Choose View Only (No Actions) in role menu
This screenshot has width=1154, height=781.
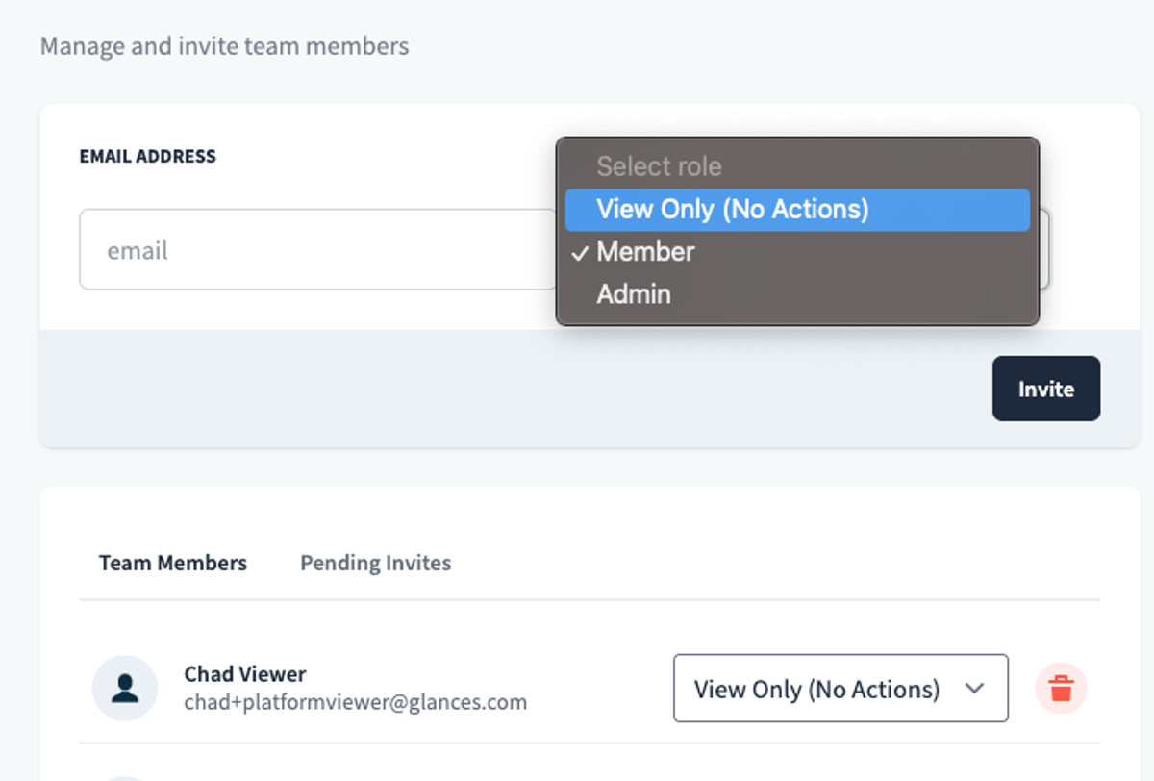[x=797, y=210]
